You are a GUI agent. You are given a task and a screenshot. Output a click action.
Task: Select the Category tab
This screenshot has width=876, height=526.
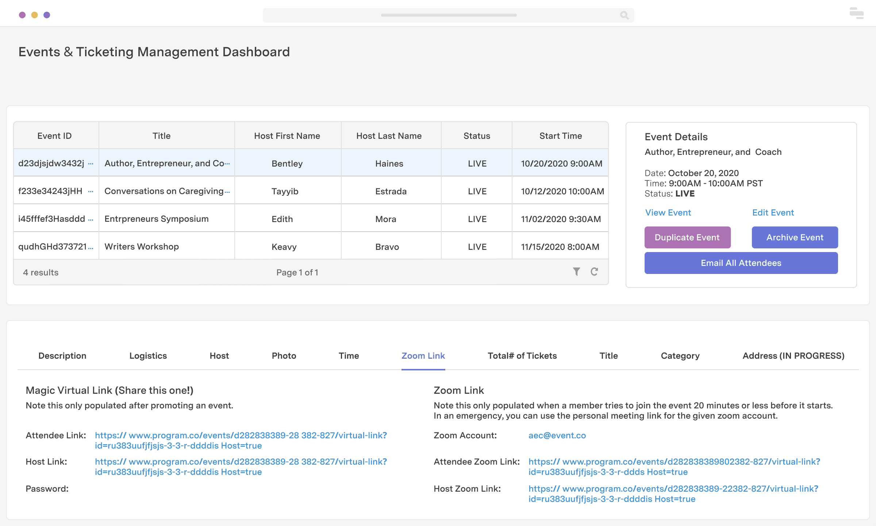(680, 355)
